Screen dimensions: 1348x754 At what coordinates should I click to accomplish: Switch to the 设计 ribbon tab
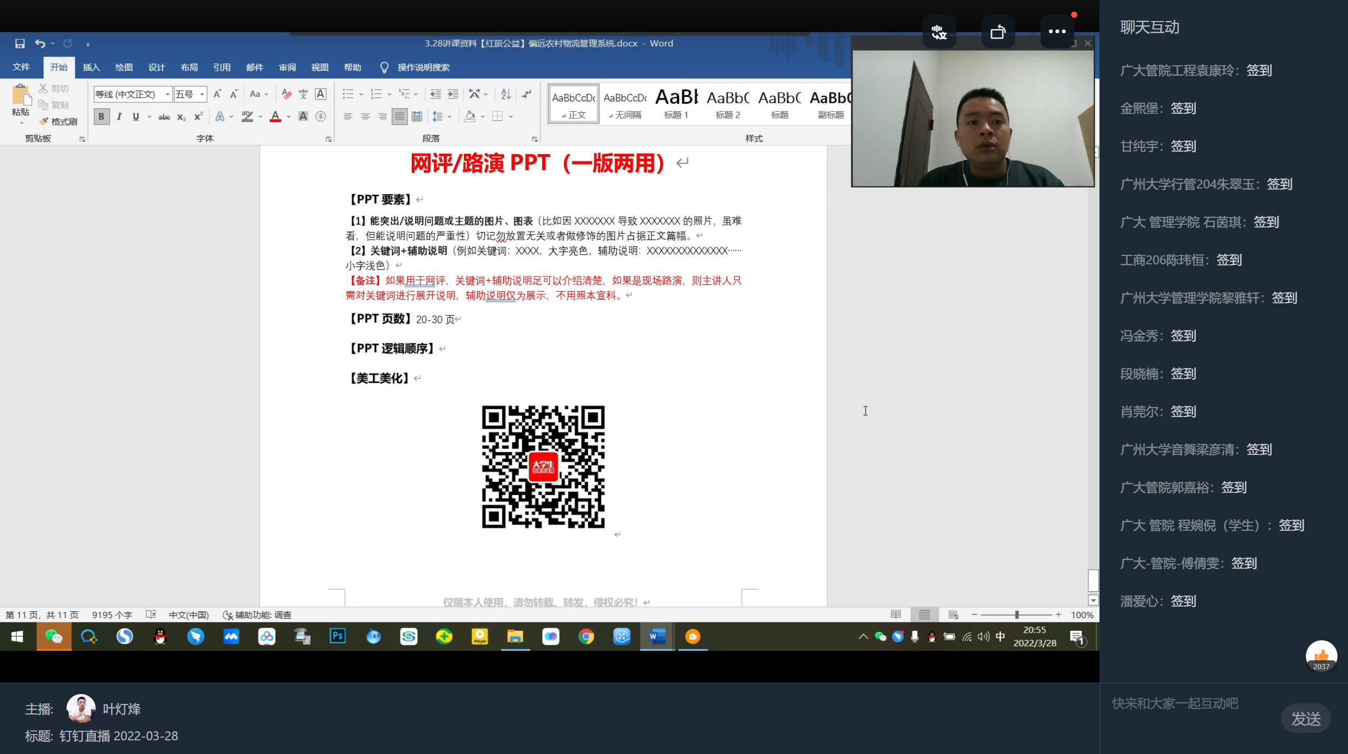point(156,67)
